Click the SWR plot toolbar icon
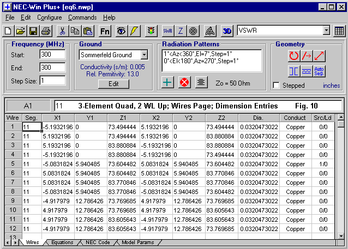Viewport: 348px width, 249px height. [x=168, y=31]
